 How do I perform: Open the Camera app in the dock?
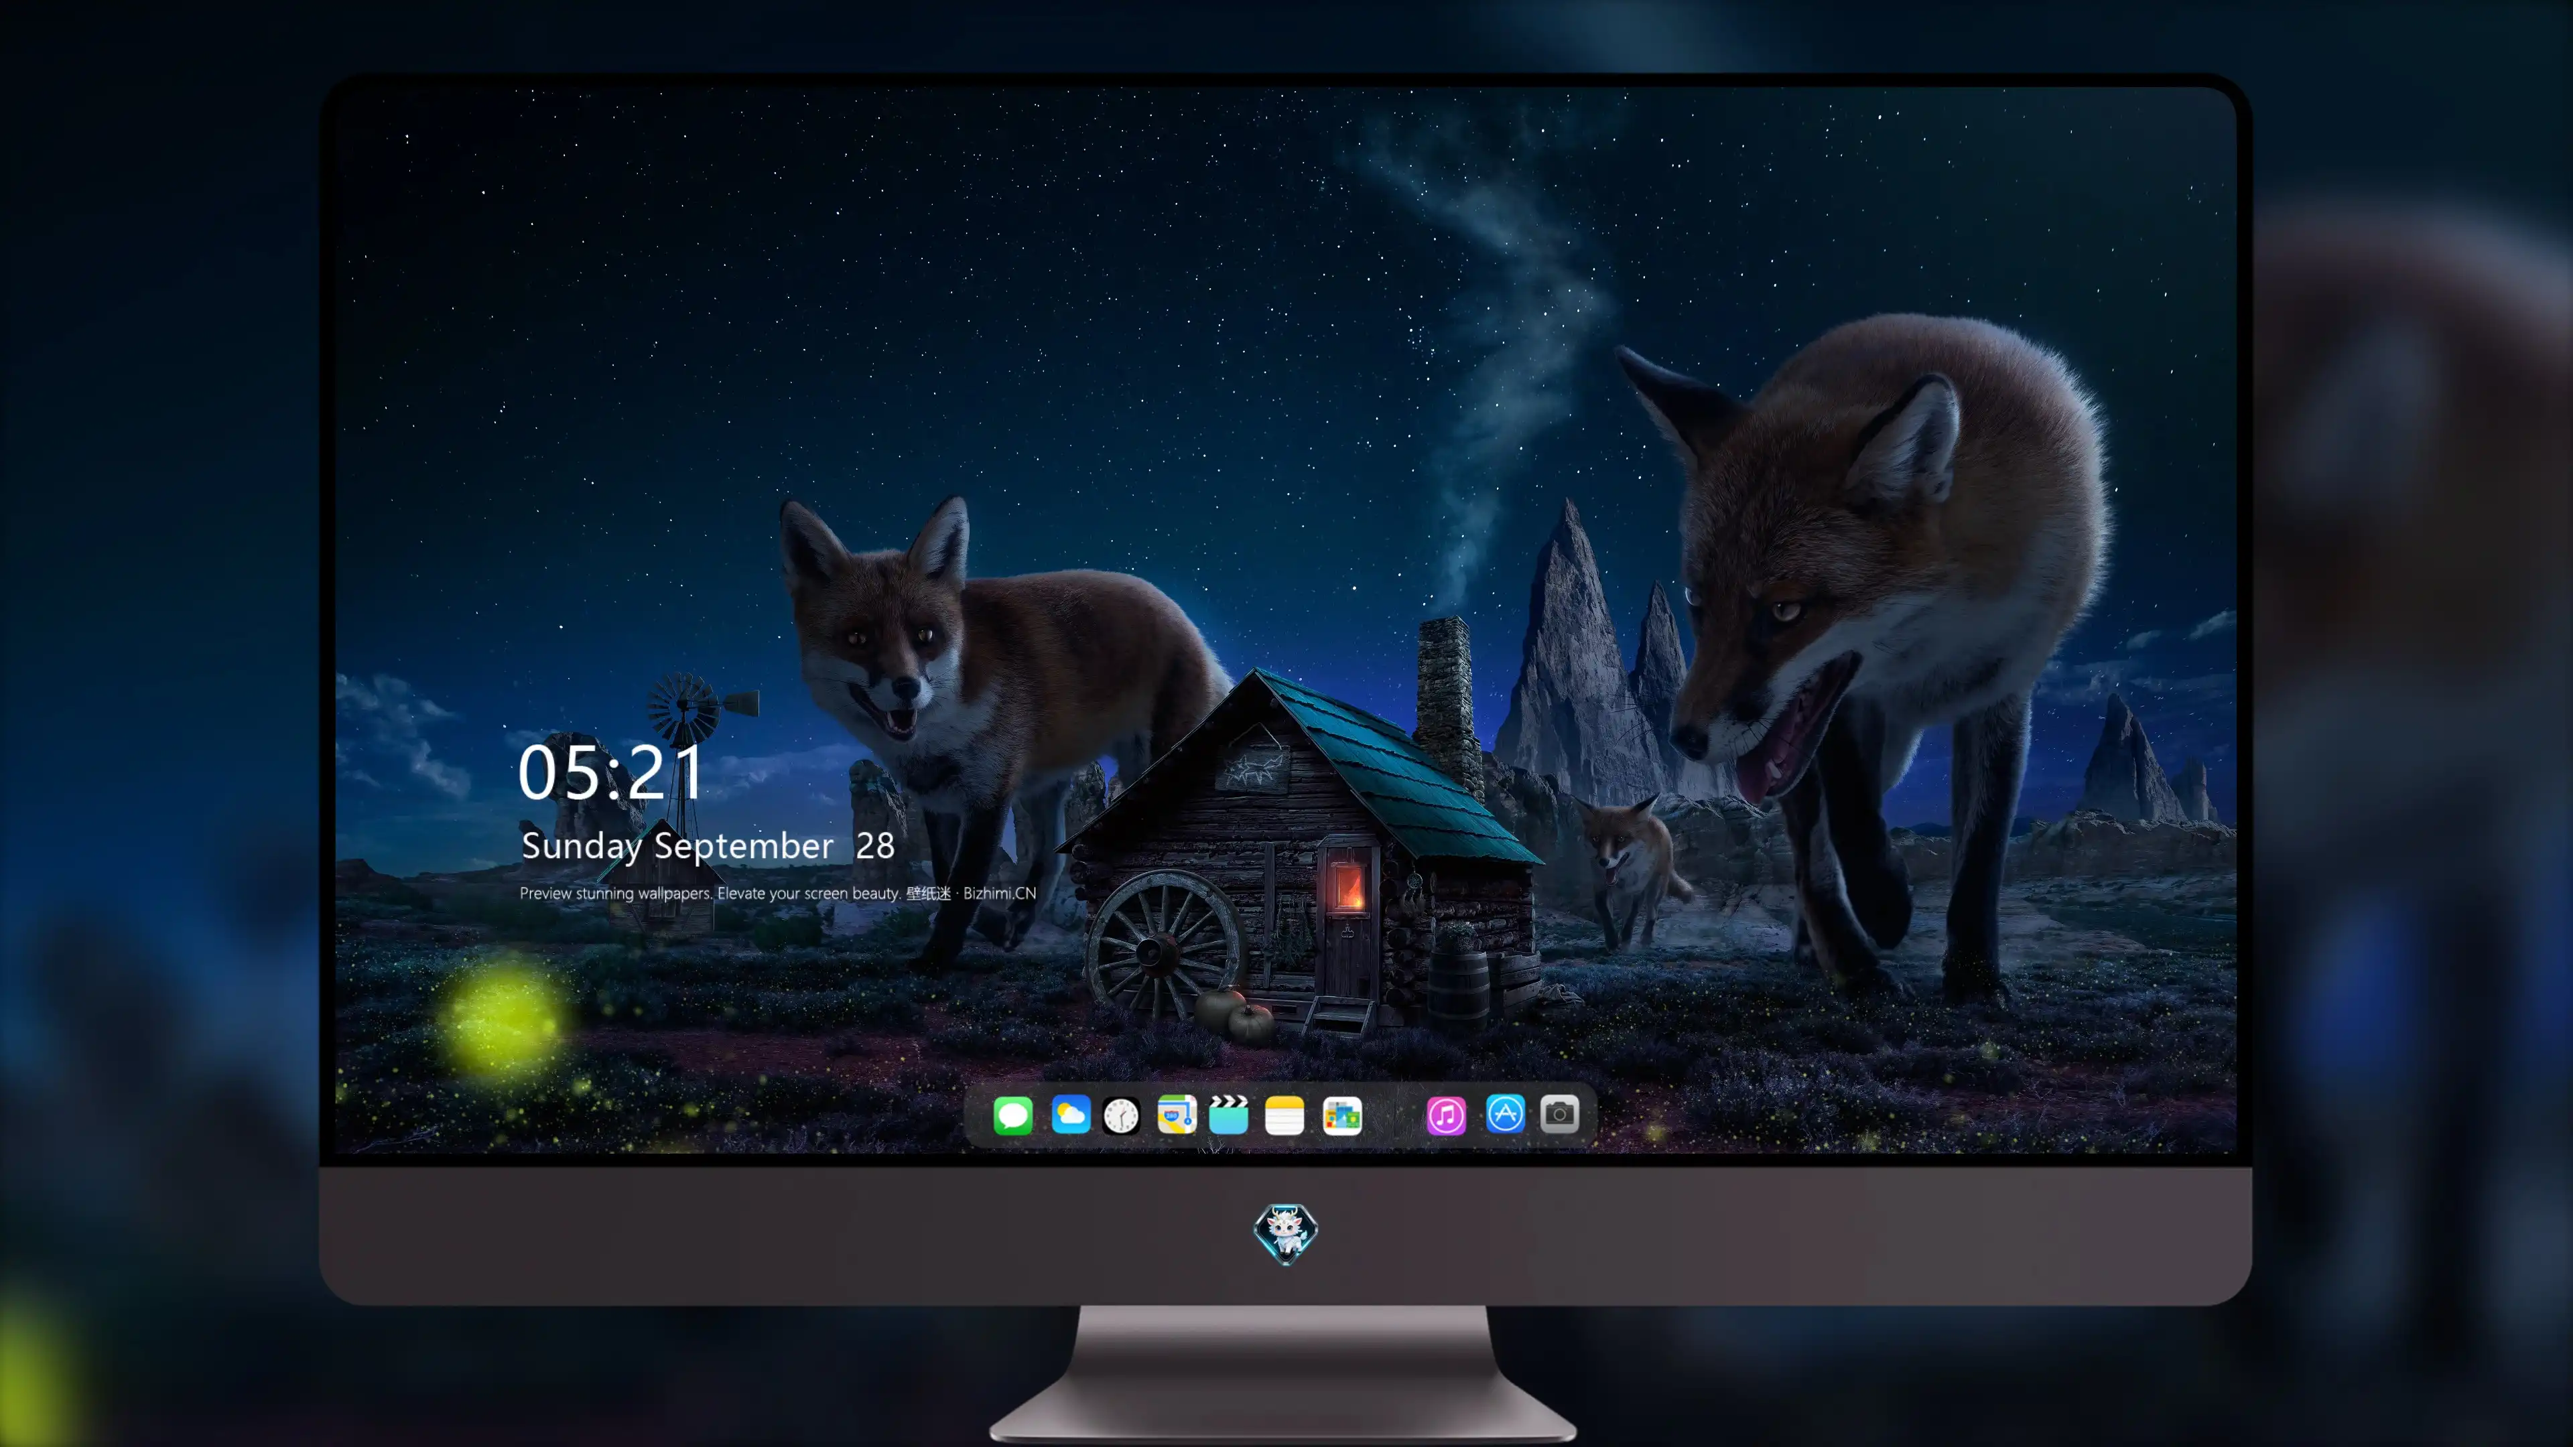click(x=1559, y=1113)
